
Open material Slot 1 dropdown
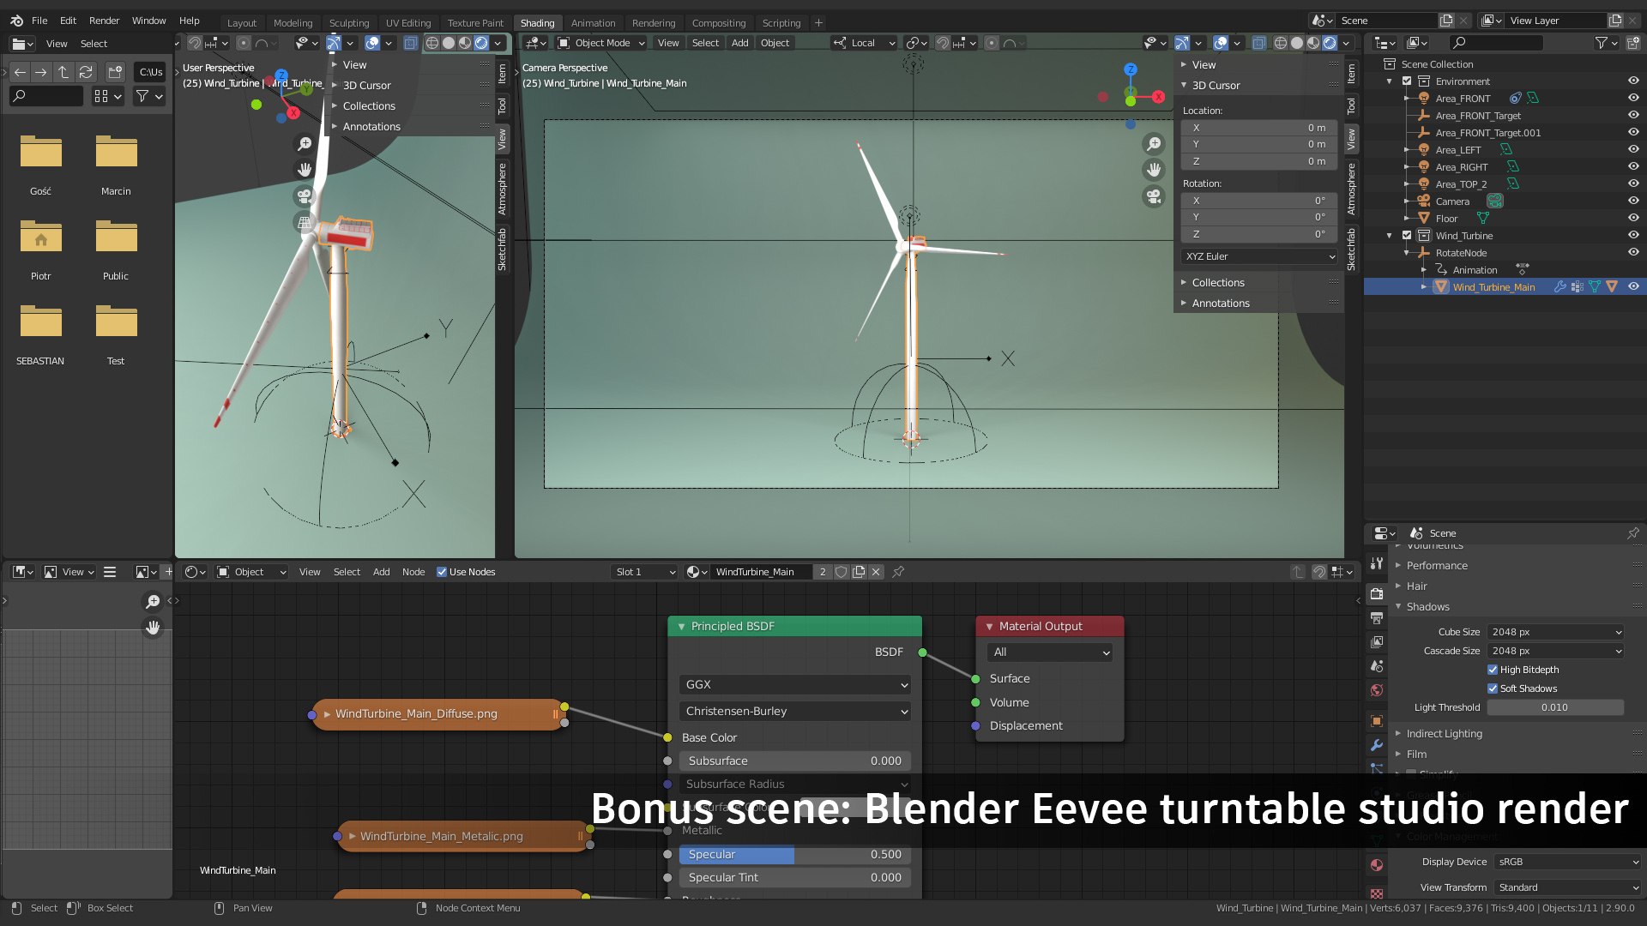tap(645, 572)
